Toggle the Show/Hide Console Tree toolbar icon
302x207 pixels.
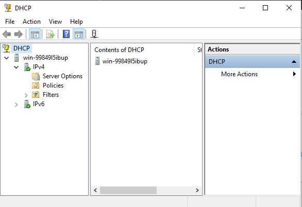(35, 34)
